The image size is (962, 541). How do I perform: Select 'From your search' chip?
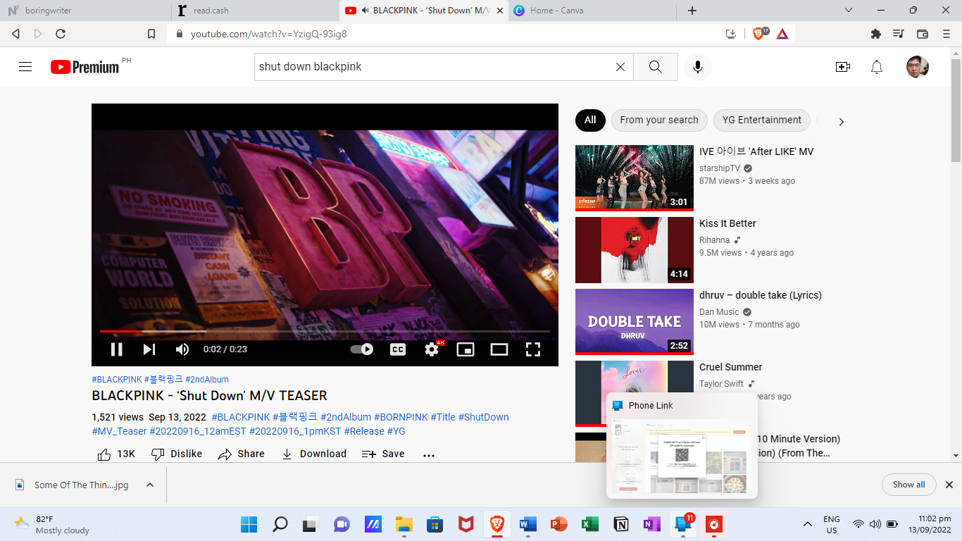(x=659, y=120)
